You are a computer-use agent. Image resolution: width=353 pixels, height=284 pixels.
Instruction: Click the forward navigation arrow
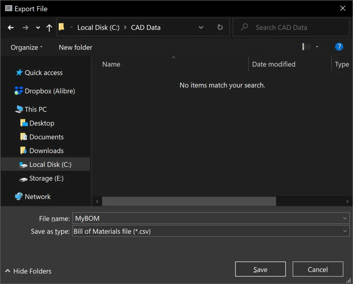pos(25,28)
